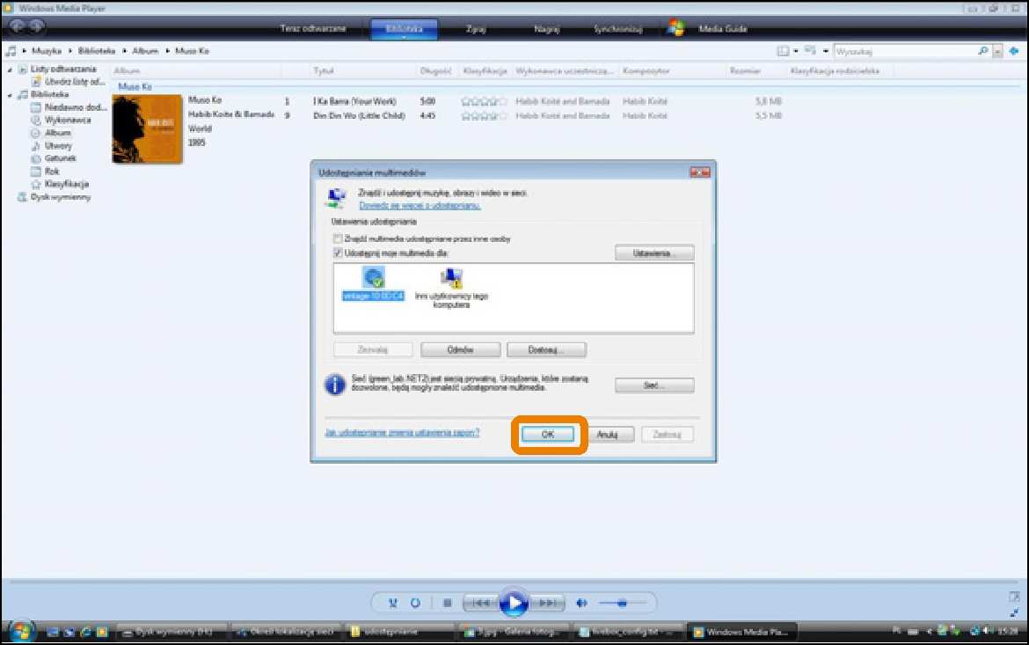Check find media shared by others checkbox
Image resolution: width=1029 pixels, height=645 pixels.
pyautogui.click(x=338, y=238)
